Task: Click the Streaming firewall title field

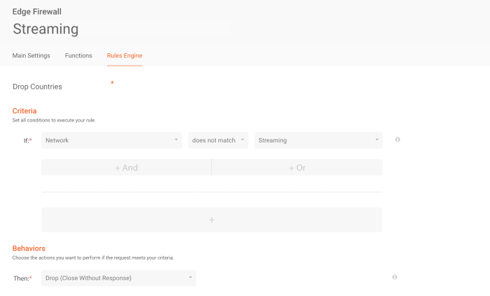Action: [121, 29]
